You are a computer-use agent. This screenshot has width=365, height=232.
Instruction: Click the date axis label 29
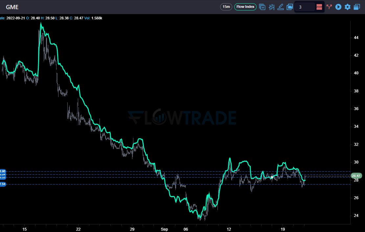(x=132, y=229)
